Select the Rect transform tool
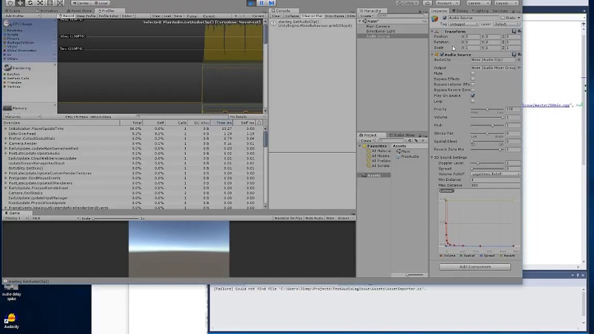 pos(51,3)
